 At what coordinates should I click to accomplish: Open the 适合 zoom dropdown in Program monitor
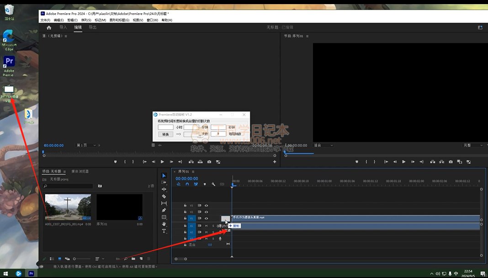323,145
